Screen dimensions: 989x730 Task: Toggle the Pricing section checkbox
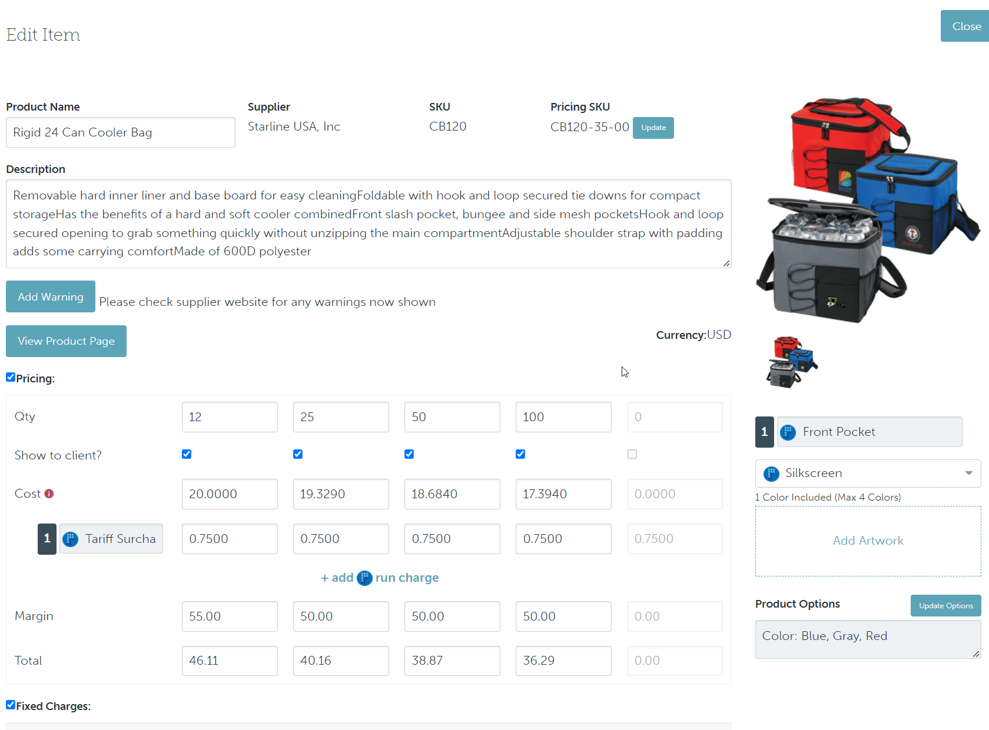click(x=11, y=378)
